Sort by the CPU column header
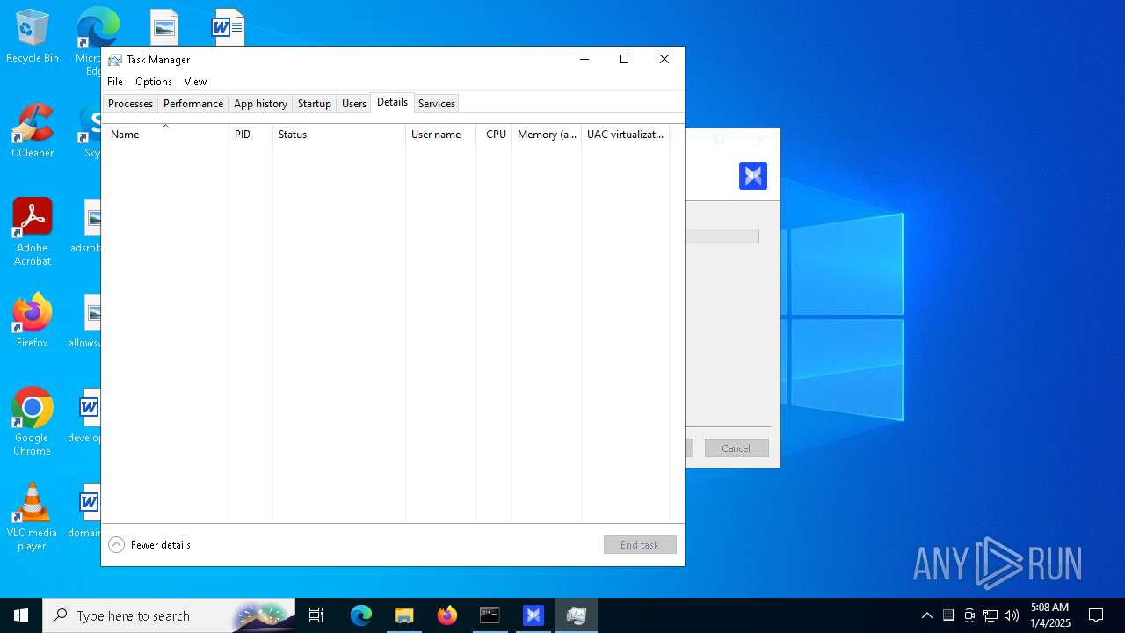Image resolution: width=1125 pixels, height=633 pixels. click(x=494, y=135)
